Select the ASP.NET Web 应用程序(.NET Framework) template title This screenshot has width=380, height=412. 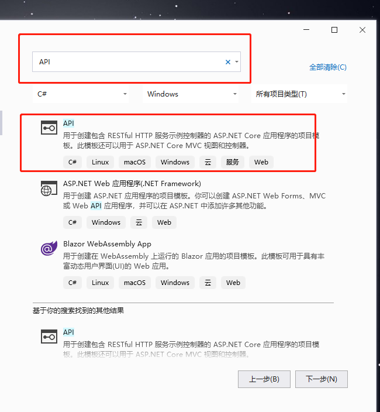(132, 184)
